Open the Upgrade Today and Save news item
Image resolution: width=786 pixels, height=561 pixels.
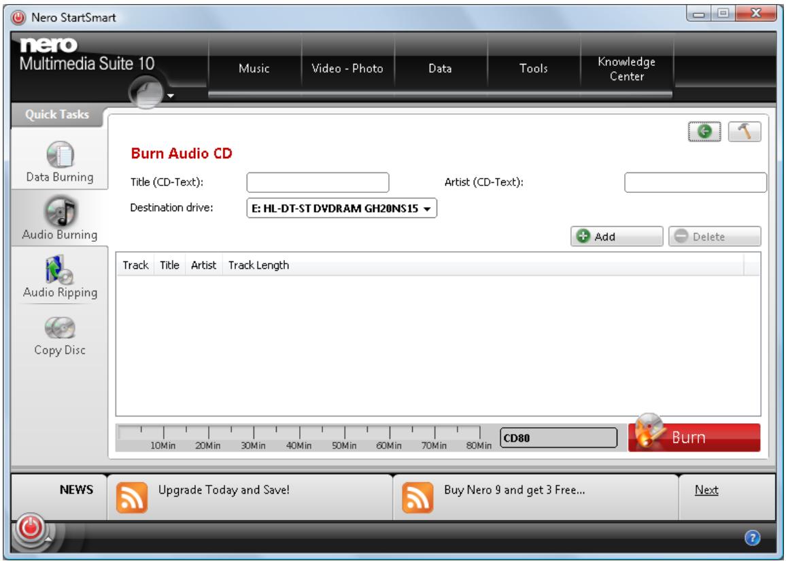pyautogui.click(x=224, y=490)
